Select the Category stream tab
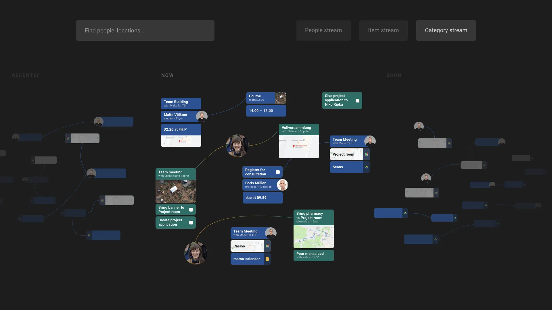This screenshot has height=310, width=552. point(446,30)
